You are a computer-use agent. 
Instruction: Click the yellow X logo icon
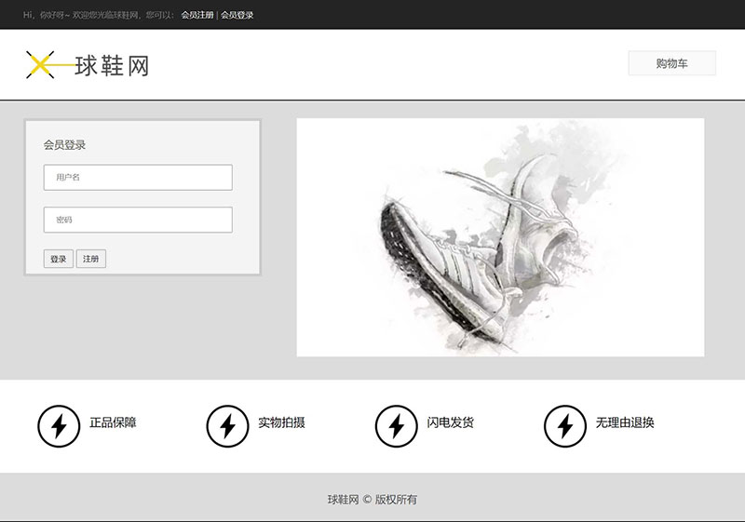coord(40,64)
